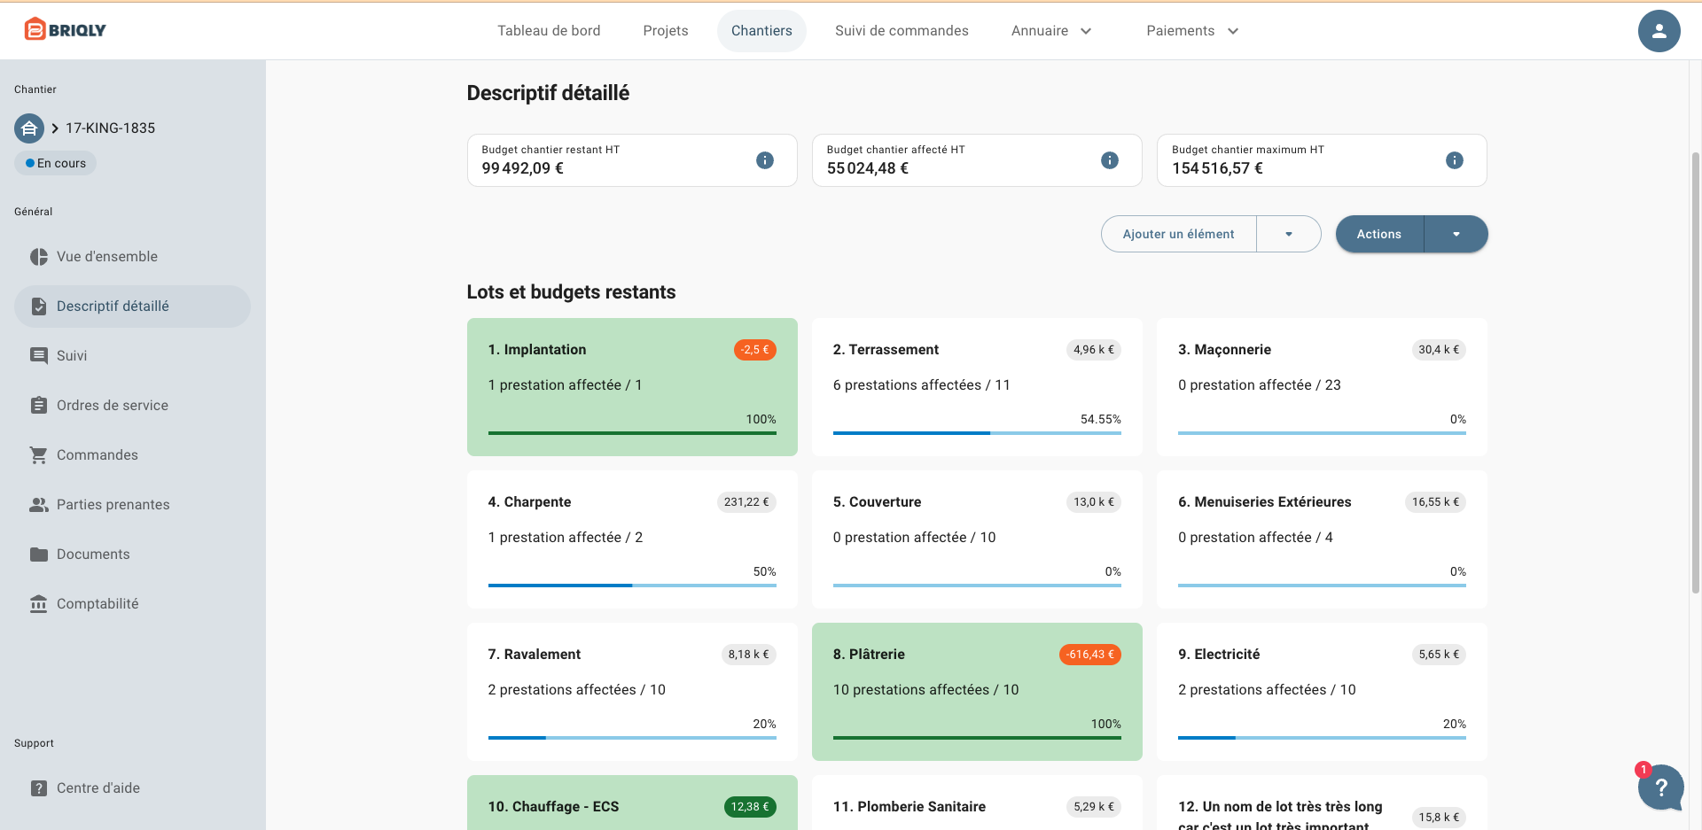The height and width of the screenshot is (830, 1702).
Task: Click the Parties prenantes people icon
Action: [39, 505]
